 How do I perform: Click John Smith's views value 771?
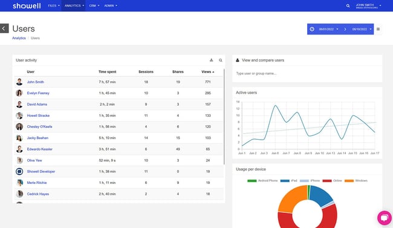click(x=208, y=82)
